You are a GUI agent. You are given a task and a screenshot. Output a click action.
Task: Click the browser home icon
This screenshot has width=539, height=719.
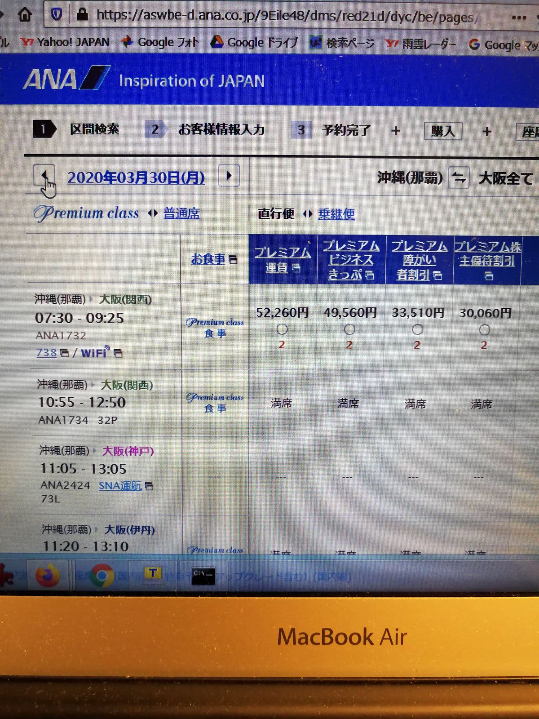point(25,15)
